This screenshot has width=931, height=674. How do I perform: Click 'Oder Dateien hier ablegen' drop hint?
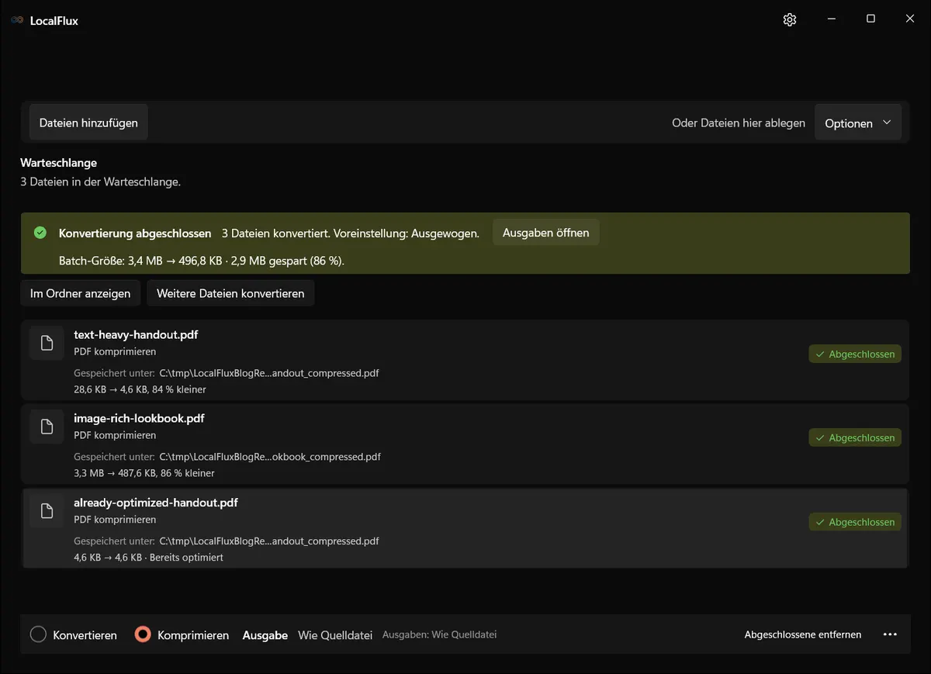pyautogui.click(x=739, y=123)
